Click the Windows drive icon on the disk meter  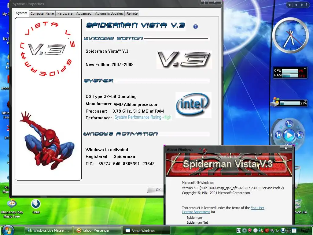point(274,102)
